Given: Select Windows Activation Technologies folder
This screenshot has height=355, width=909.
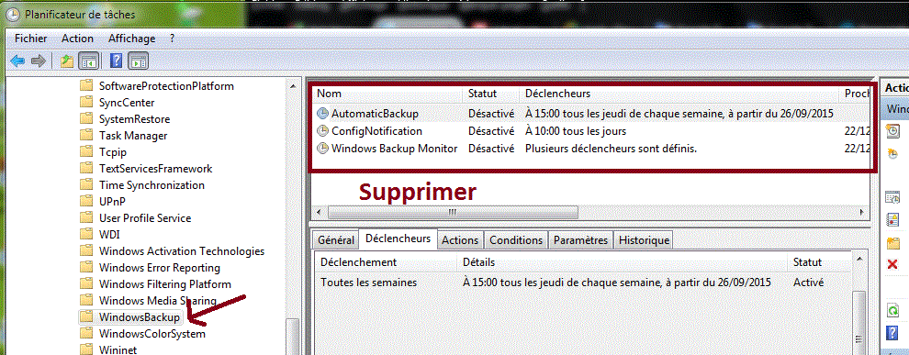Looking at the screenshot, I should [182, 251].
